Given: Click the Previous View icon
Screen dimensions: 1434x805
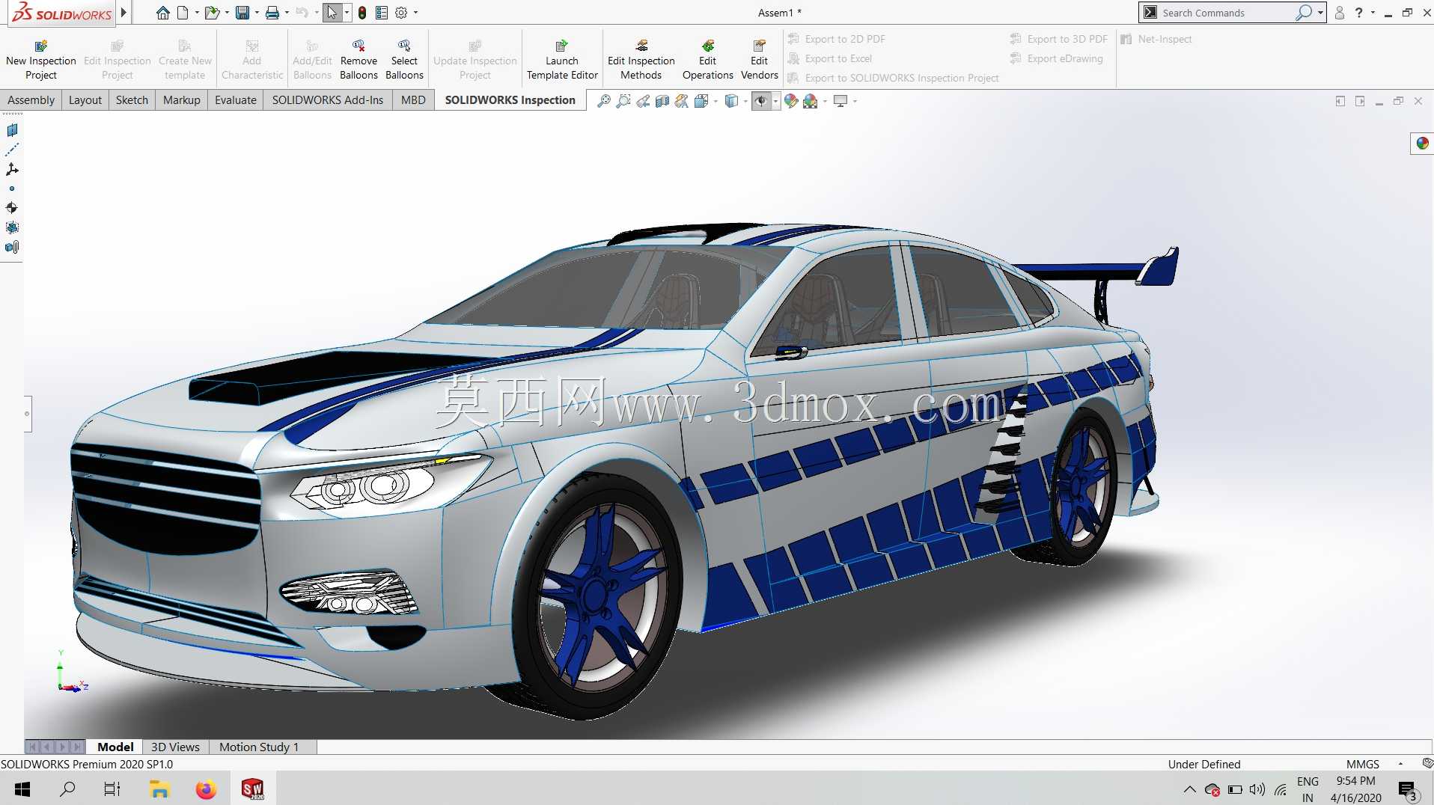Looking at the screenshot, I should coord(643,101).
